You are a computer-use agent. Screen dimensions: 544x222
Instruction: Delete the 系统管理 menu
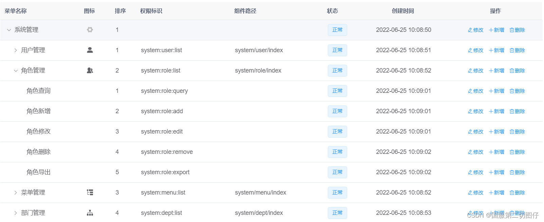pyautogui.click(x=517, y=30)
